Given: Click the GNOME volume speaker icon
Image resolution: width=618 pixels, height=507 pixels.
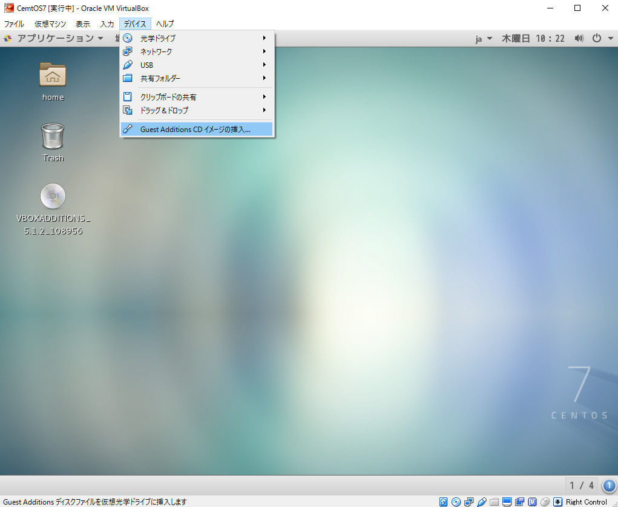Looking at the screenshot, I should pyautogui.click(x=579, y=38).
